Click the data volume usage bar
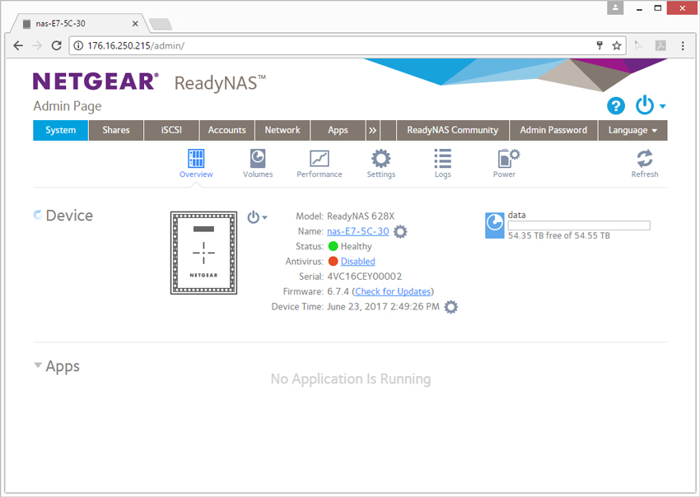700x497 pixels. (x=579, y=225)
